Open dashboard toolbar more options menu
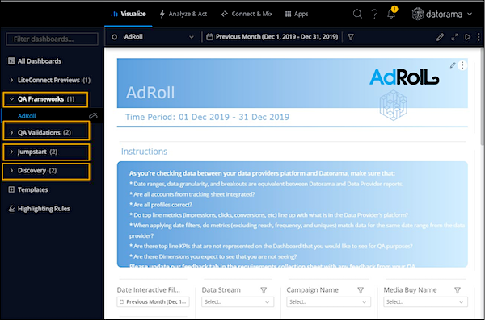Image resolution: width=485 pixels, height=320 pixels. (479, 37)
